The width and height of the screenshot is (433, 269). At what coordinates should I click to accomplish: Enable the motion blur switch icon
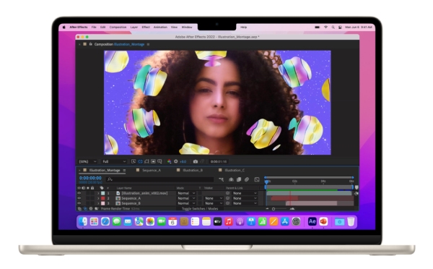(247, 179)
